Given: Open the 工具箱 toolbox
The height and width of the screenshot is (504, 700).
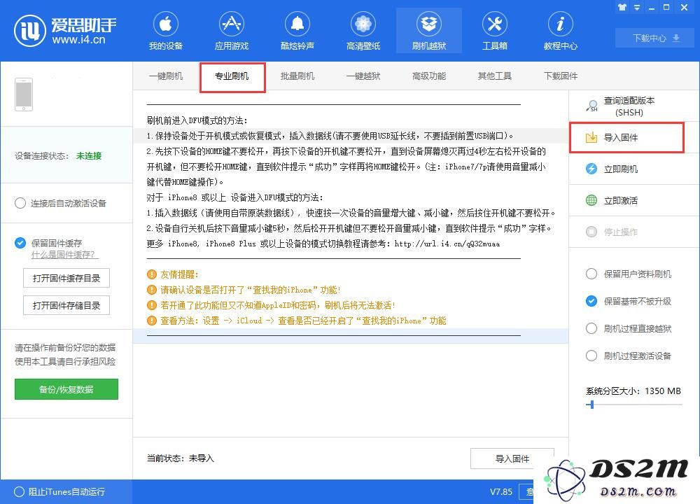Looking at the screenshot, I should 495,30.
